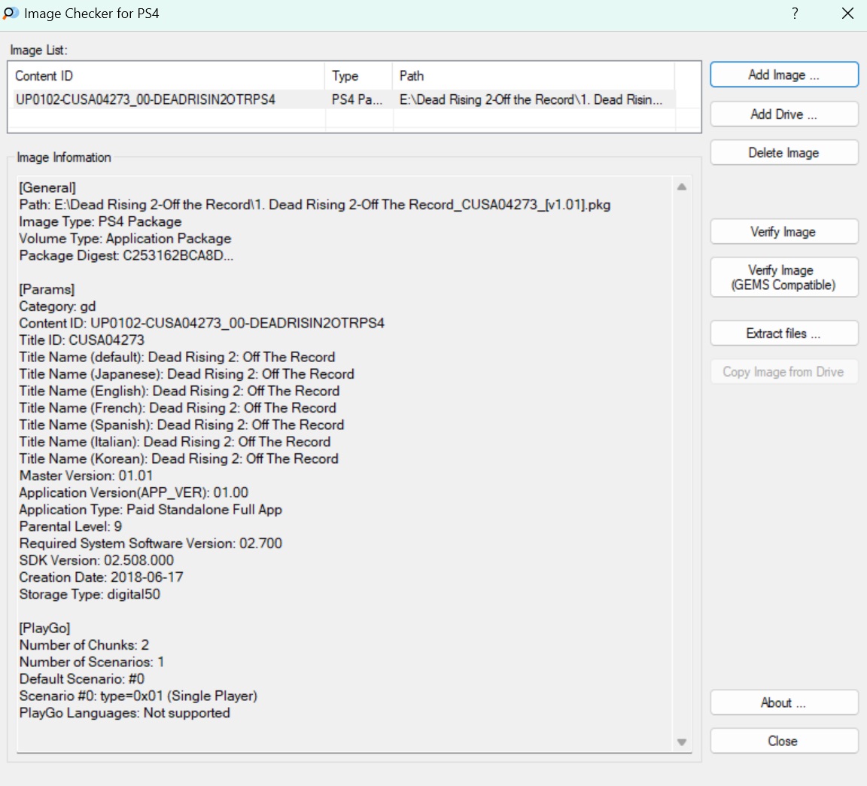Screen dimensions: 867x786
Task: Open the About dialog
Action: pyautogui.click(x=783, y=702)
